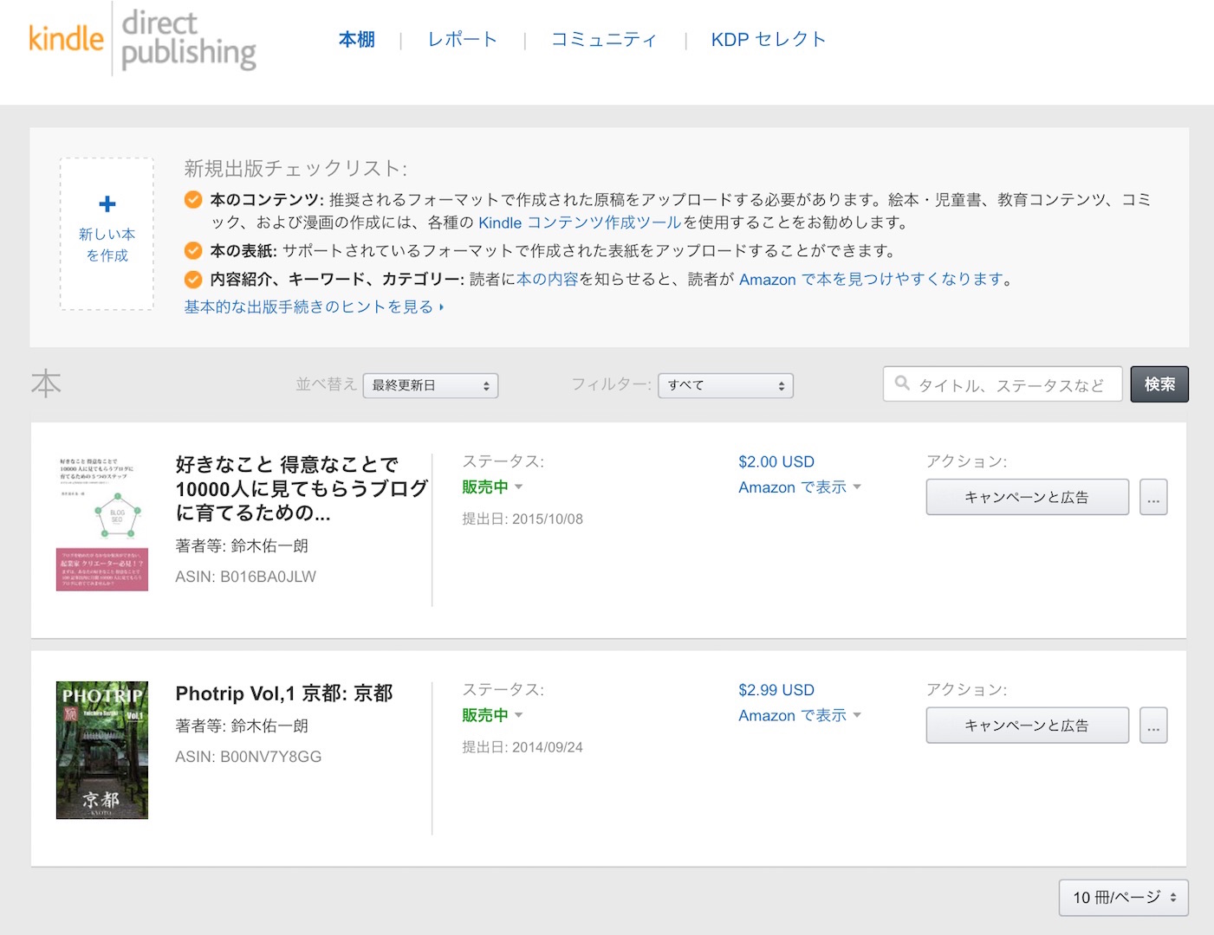
Task: Click the Kindle Direct Publishing logo
Action: pos(142,39)
